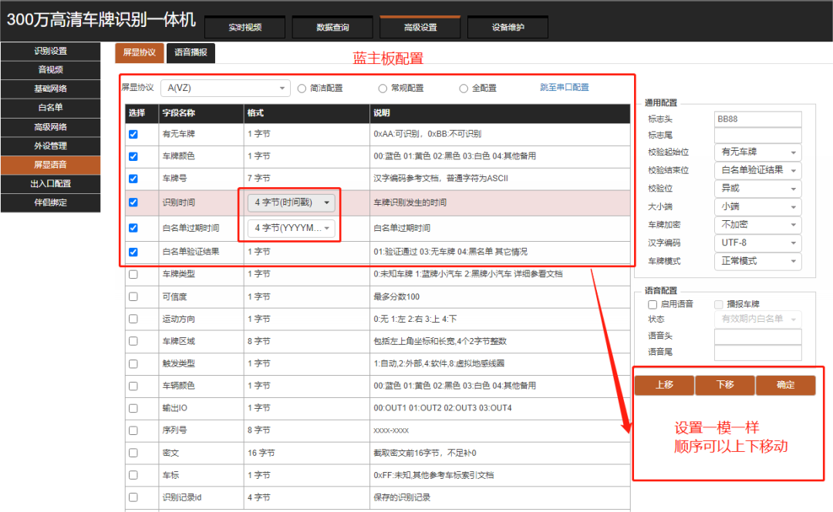Open the 校验结束位 dropdown
The image size is (833, 512).
point(757,170)
